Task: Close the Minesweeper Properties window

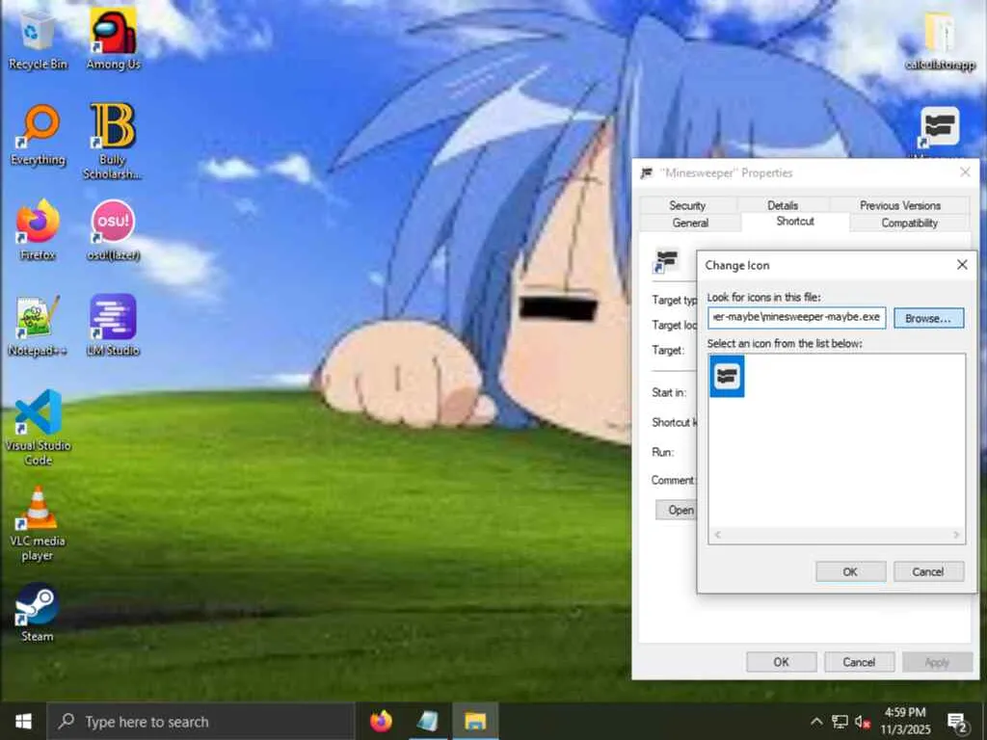Action: (x=965, y=172)
